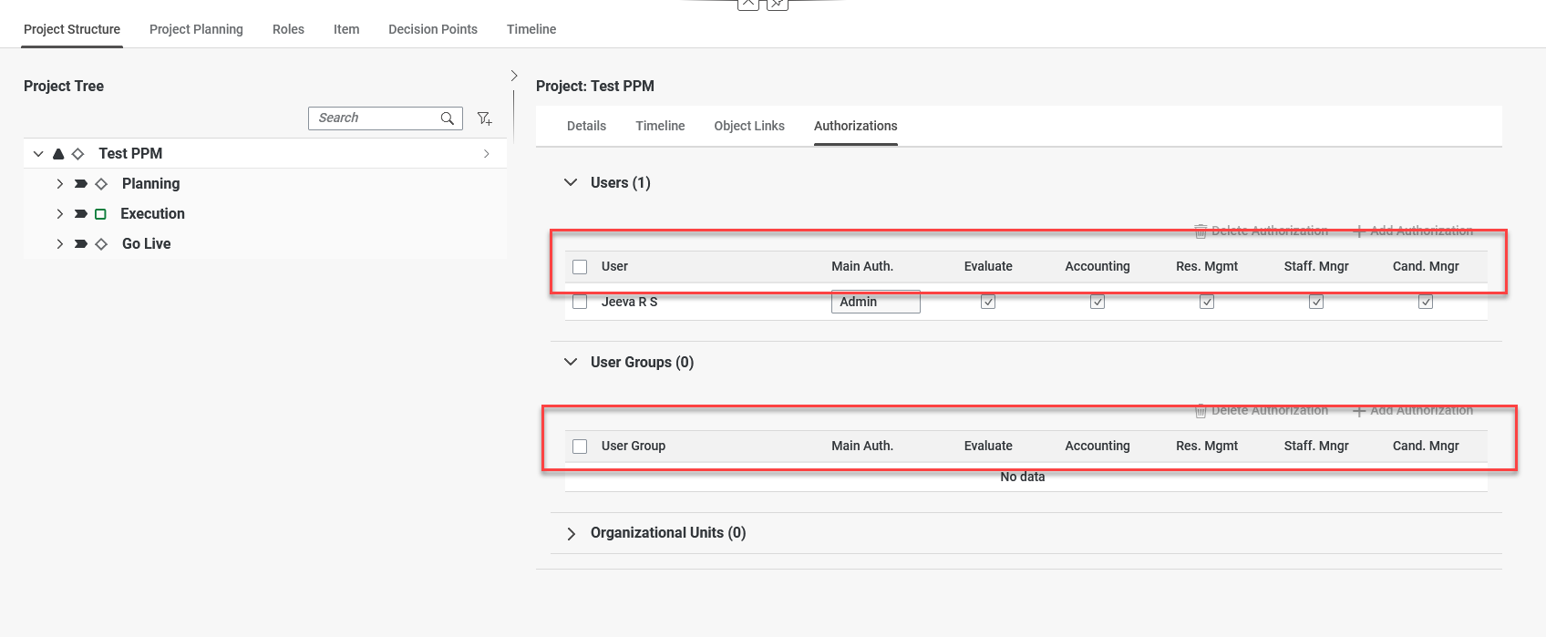1546x637 pixels.
Task: Open the Object Links tab
Action: coord(748,126)
